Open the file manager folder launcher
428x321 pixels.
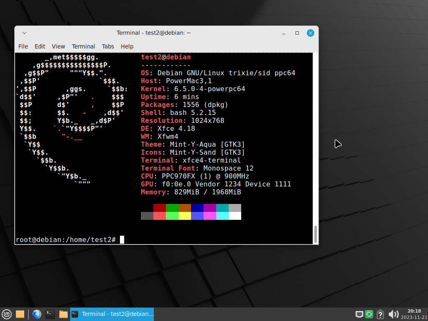[x=64, y=314]
